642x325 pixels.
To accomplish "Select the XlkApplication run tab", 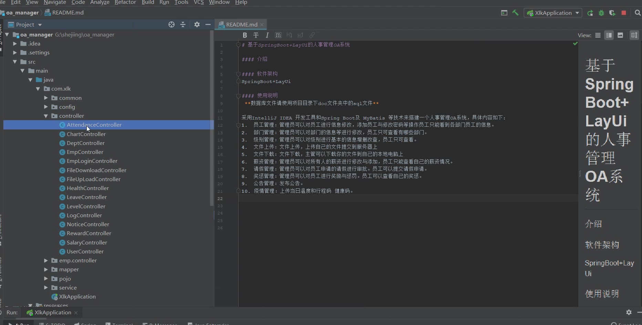I will [x=53, y=312].
